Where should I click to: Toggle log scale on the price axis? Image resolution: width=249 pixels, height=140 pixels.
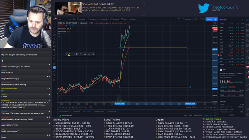211,107
